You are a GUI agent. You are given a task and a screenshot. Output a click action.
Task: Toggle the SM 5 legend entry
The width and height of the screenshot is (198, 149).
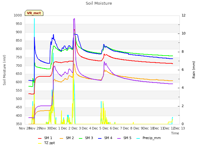124,138
